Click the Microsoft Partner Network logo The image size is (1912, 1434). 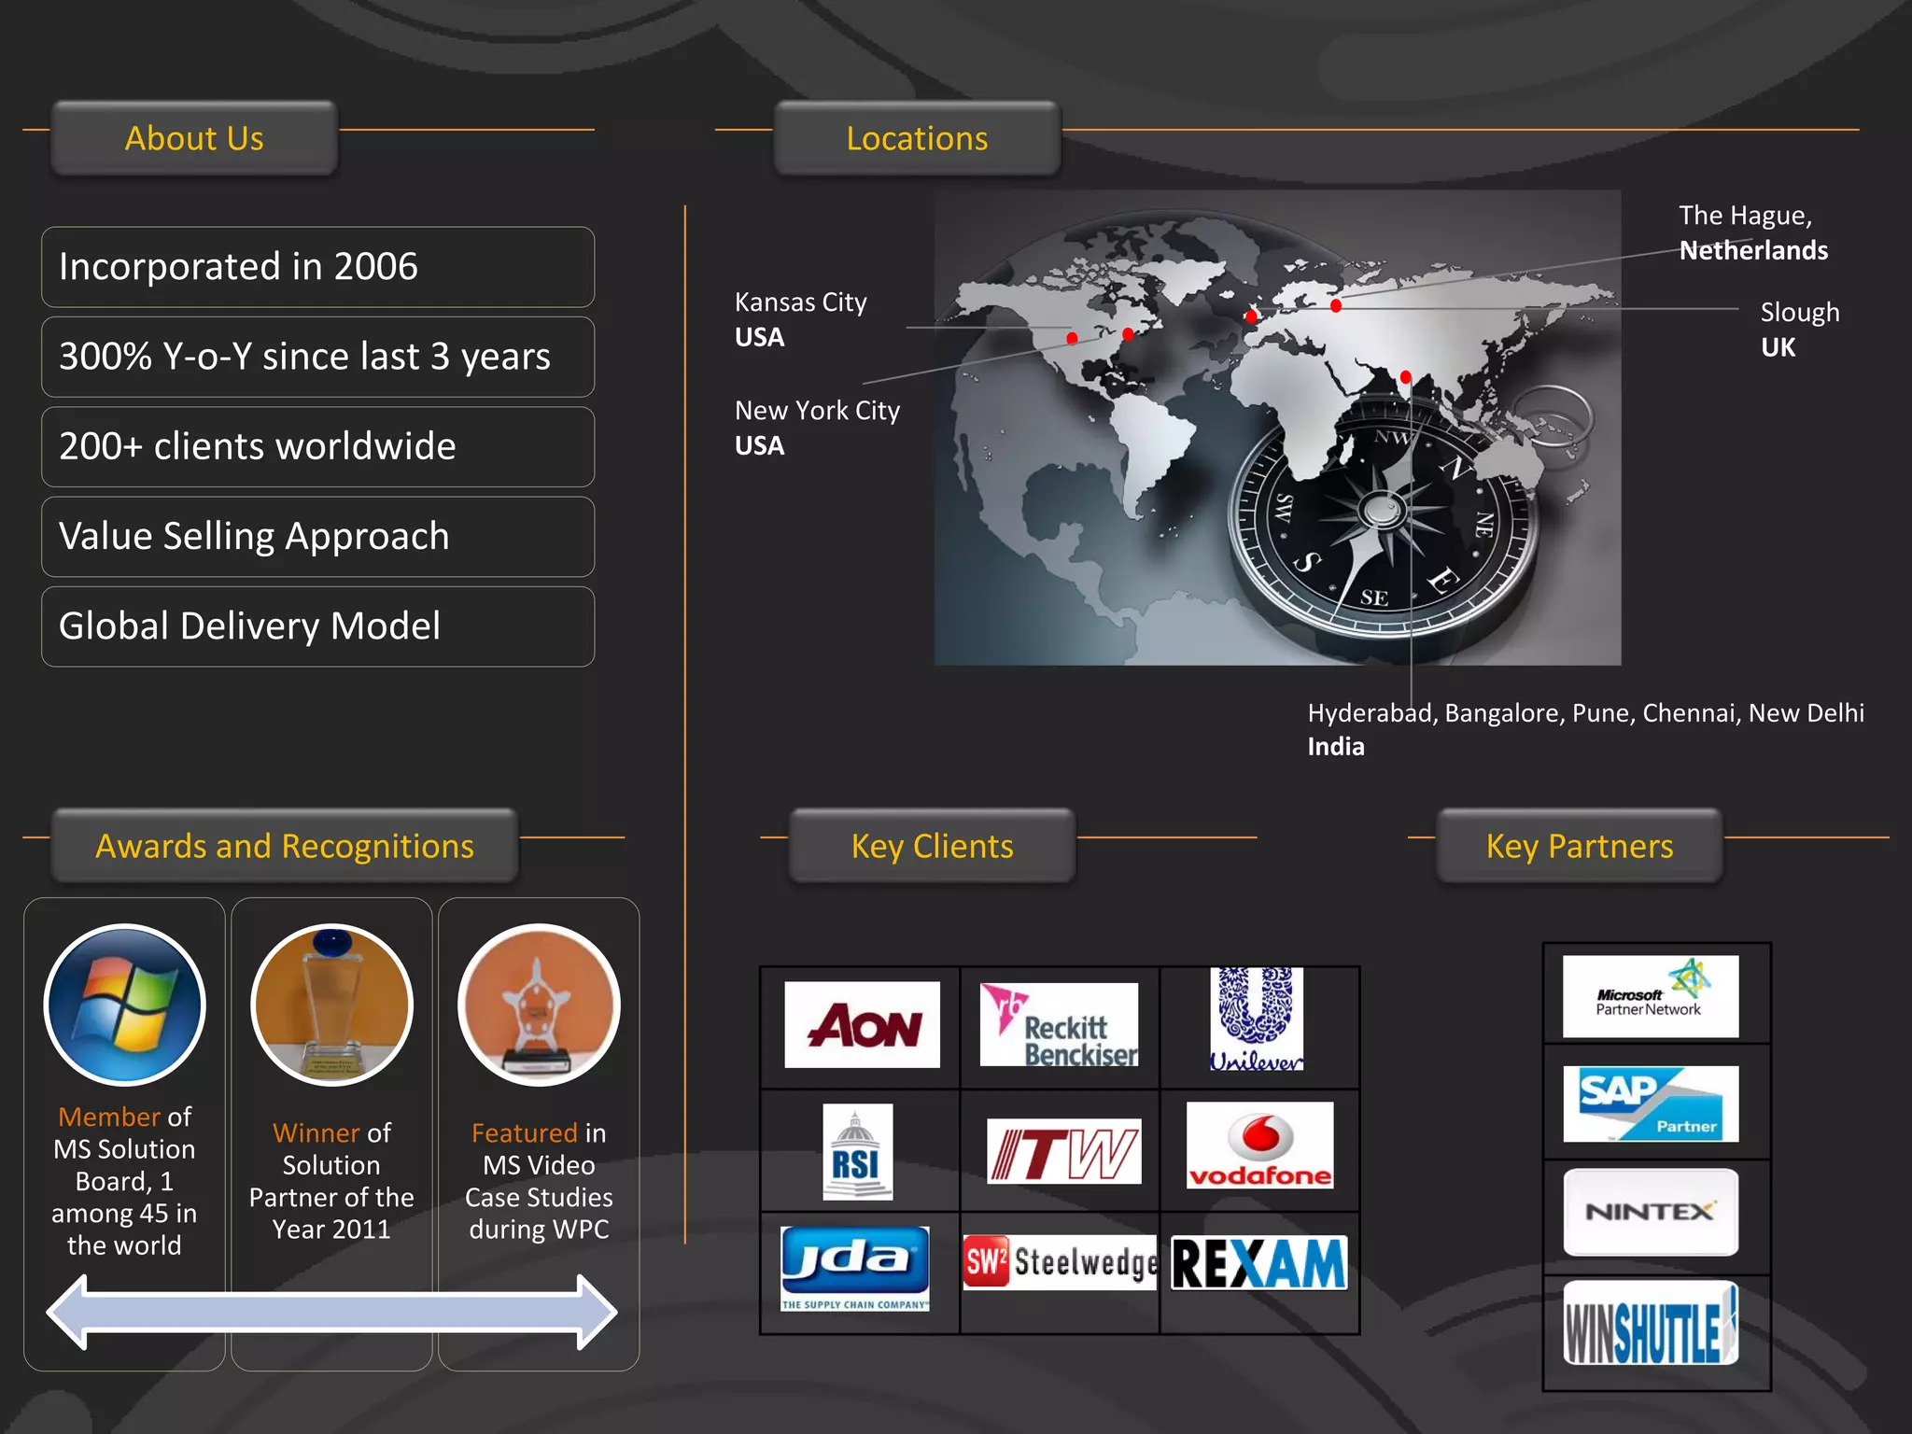click(x=1651, y=996)
